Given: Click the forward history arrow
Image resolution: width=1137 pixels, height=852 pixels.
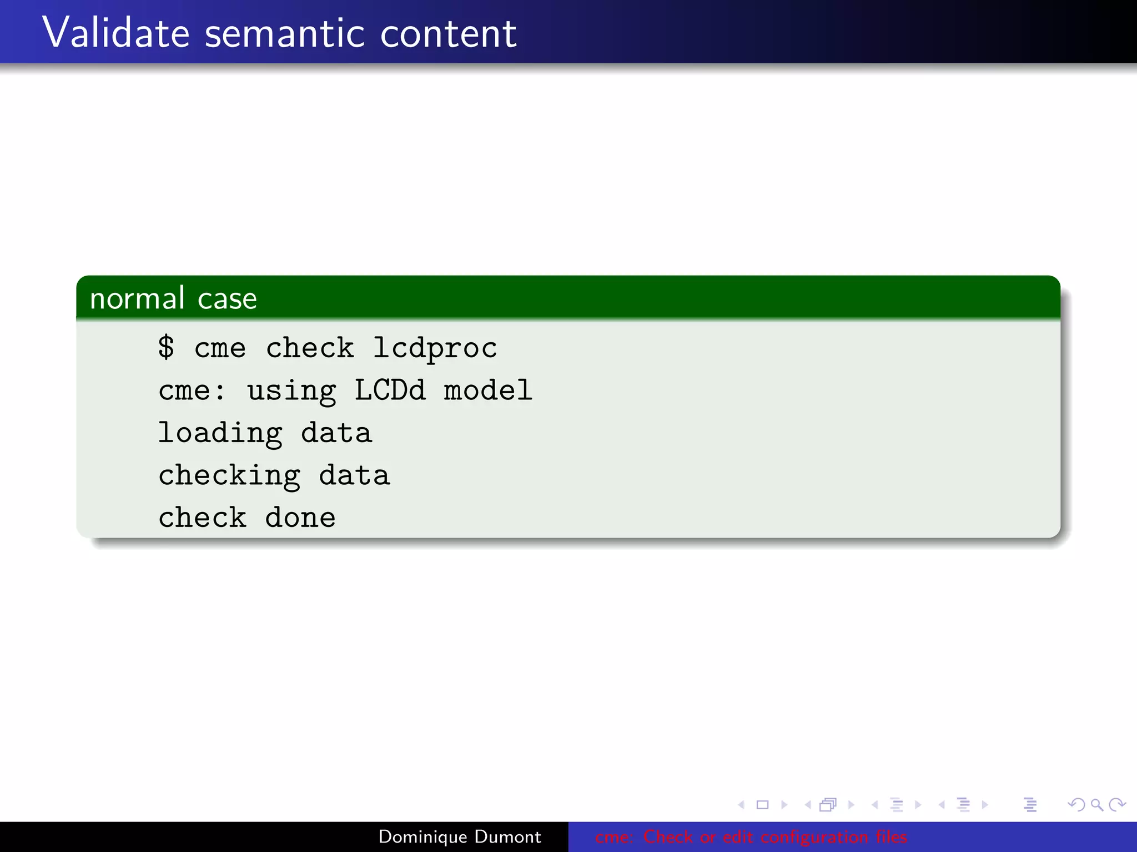Looking at the screenshot, I should click(x=1117, y=804).
